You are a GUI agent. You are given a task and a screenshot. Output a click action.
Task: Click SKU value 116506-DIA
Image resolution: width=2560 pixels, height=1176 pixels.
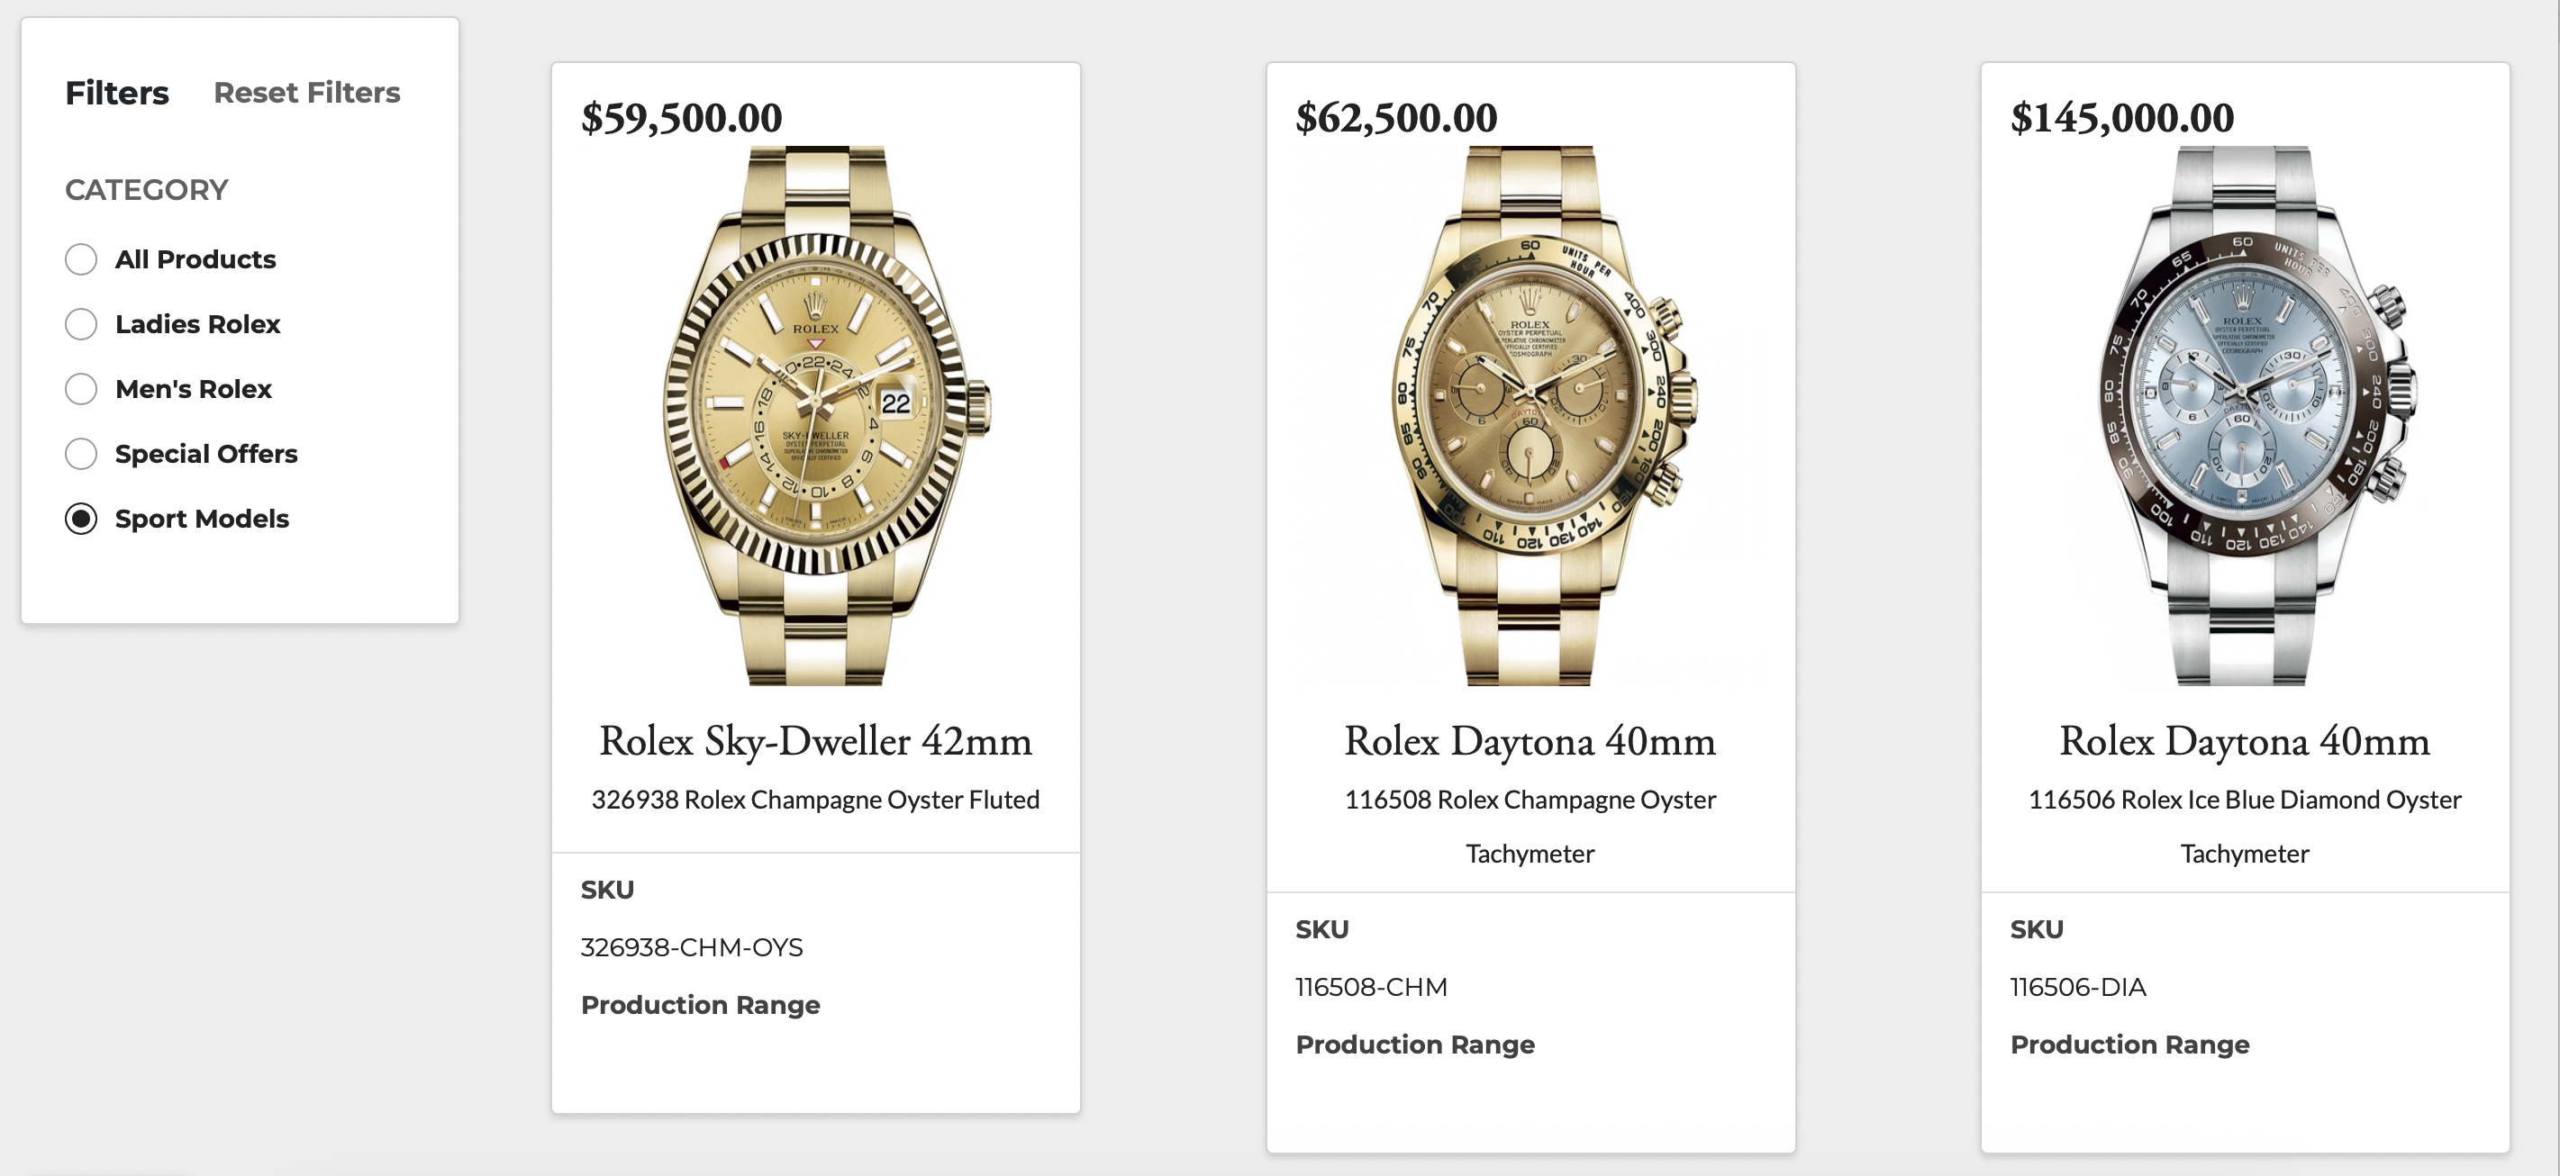pos(2078,987)
